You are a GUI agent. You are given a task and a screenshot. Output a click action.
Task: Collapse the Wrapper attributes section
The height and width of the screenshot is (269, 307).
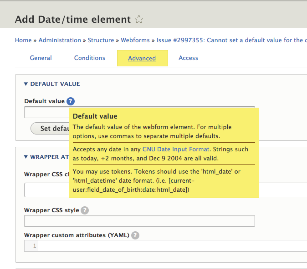tap(46, 157)
